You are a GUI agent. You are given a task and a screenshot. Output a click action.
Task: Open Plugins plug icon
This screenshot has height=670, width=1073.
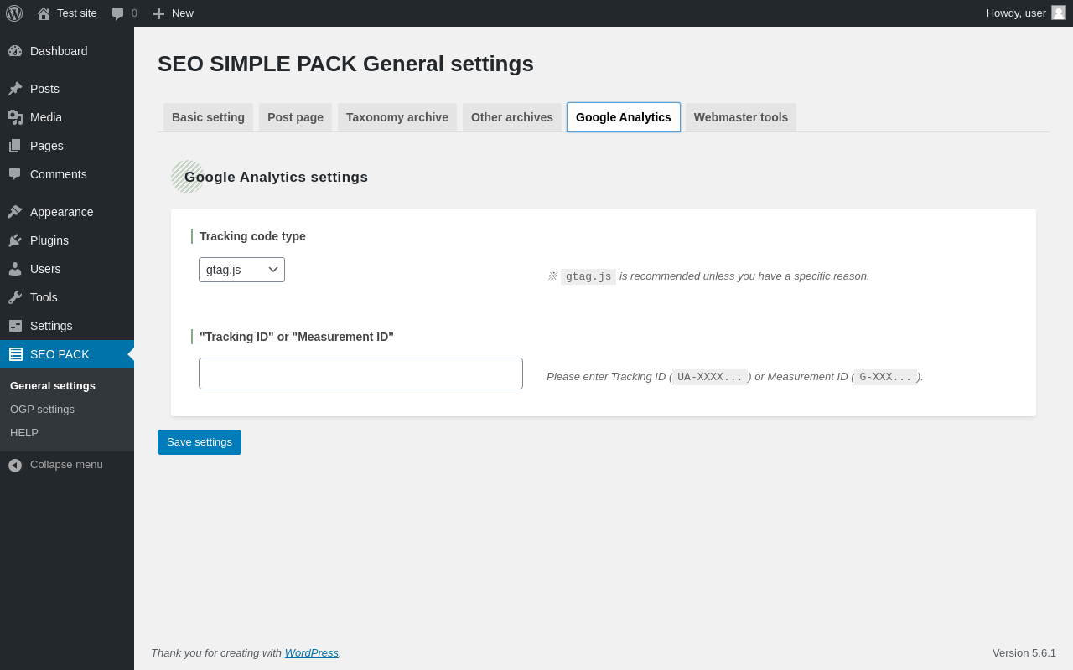pyautogui.click(x=15, y=240)
